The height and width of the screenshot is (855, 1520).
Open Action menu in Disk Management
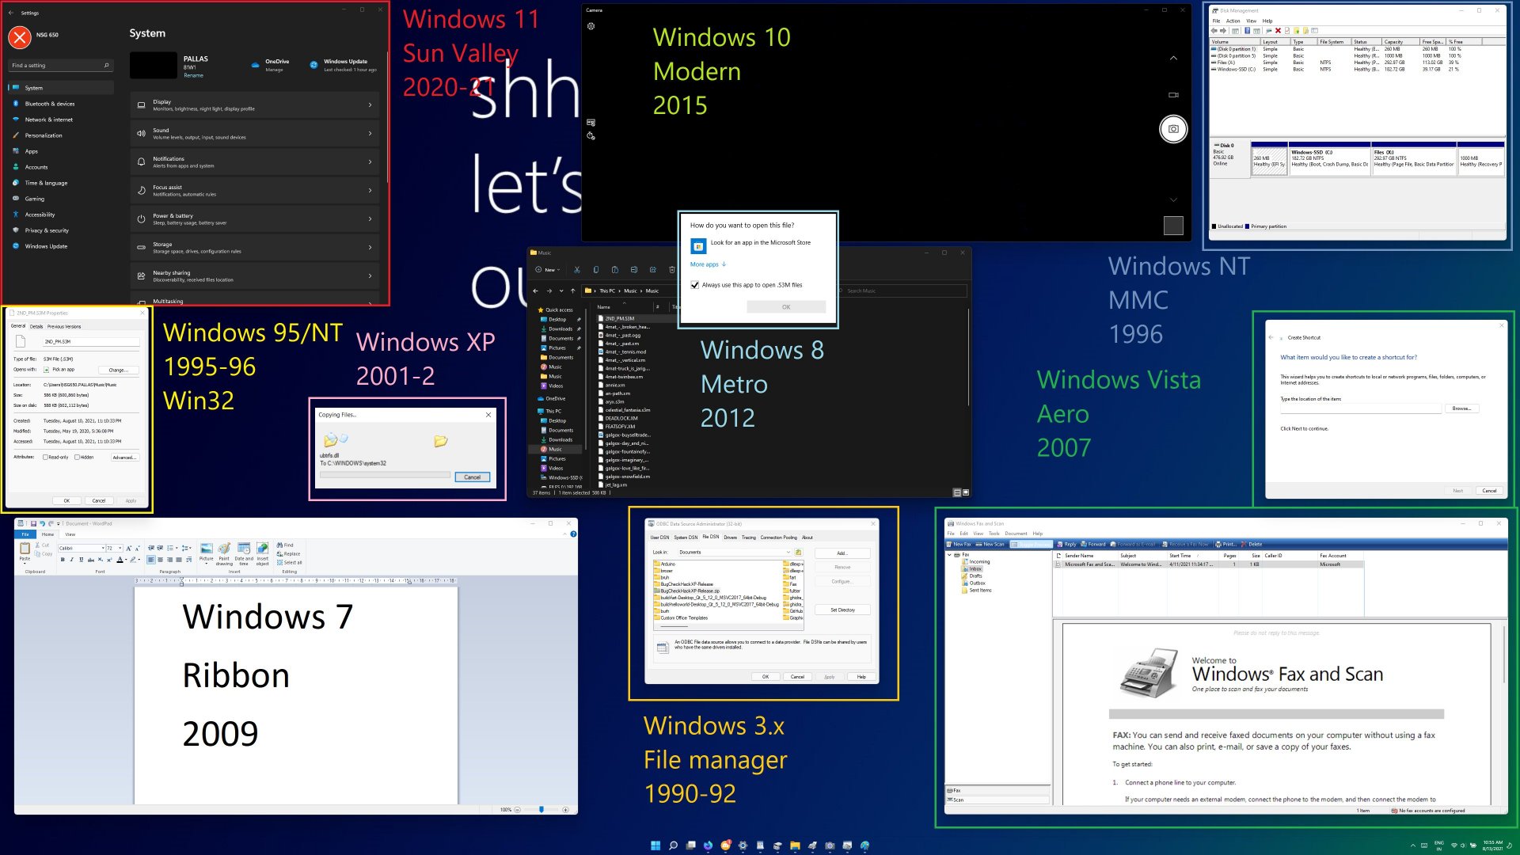[x=1233, y=21]
